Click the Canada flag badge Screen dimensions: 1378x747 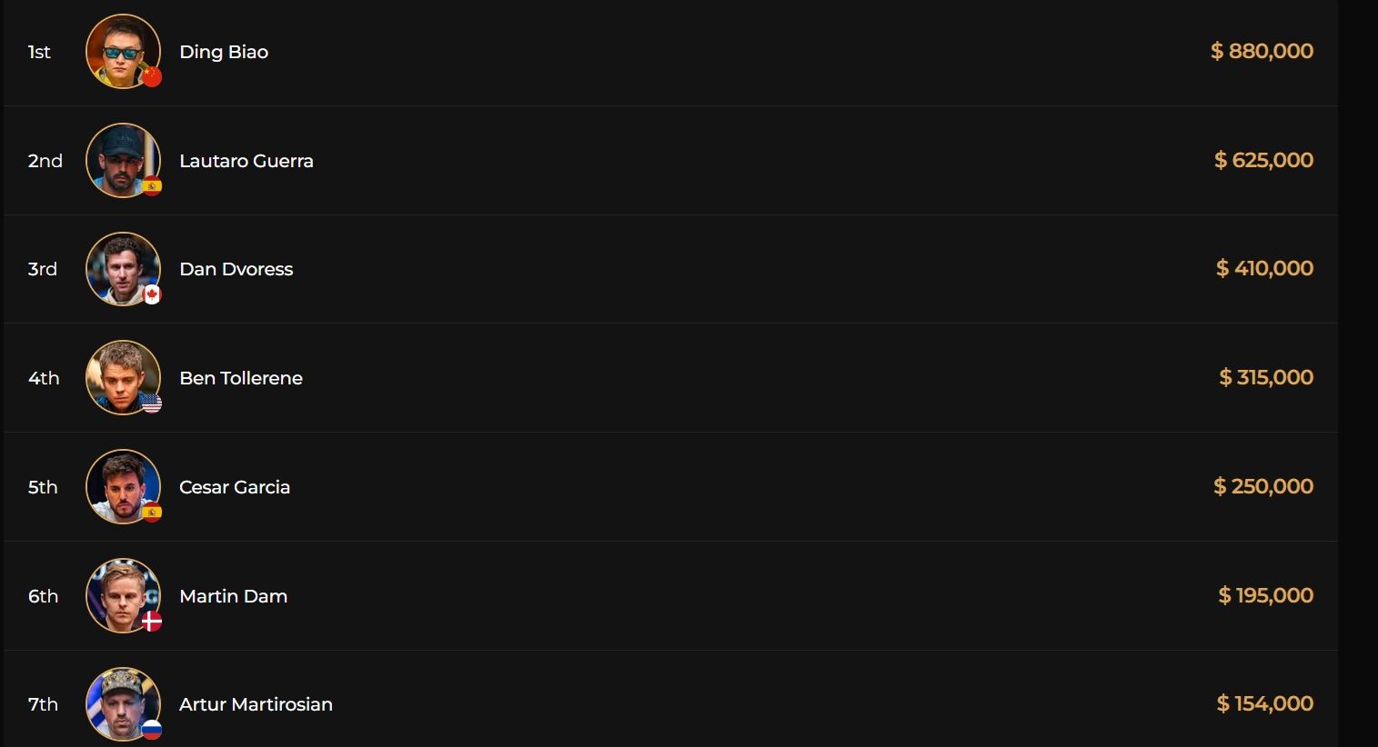point(152,294)
